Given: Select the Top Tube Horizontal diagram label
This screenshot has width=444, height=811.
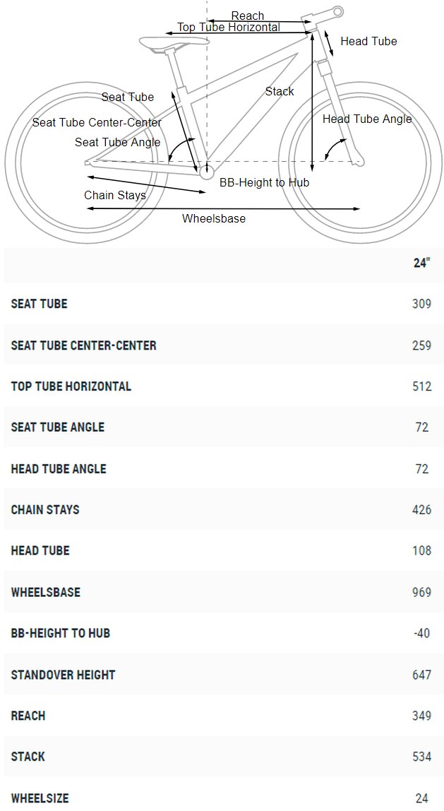Looking at the screenshot, I should click(229, 27).
